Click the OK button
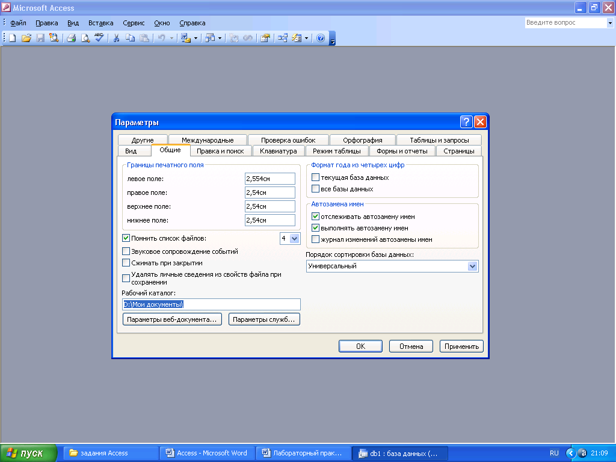Viewport: 616px width, 462px height. pyautogui.click(x=361, y=346)
